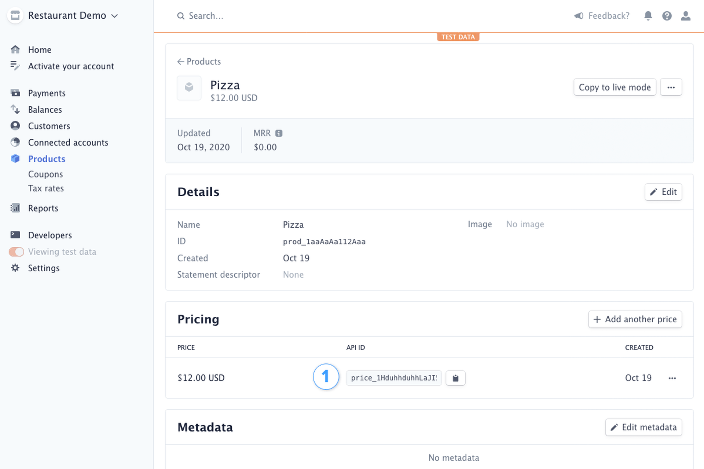Open Balances from the sidebar
The height and width of the screenshot is (469, 704).
click(45, 109)
